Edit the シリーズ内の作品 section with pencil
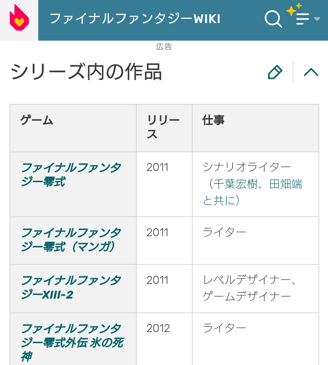 click(x=275, y=72)
